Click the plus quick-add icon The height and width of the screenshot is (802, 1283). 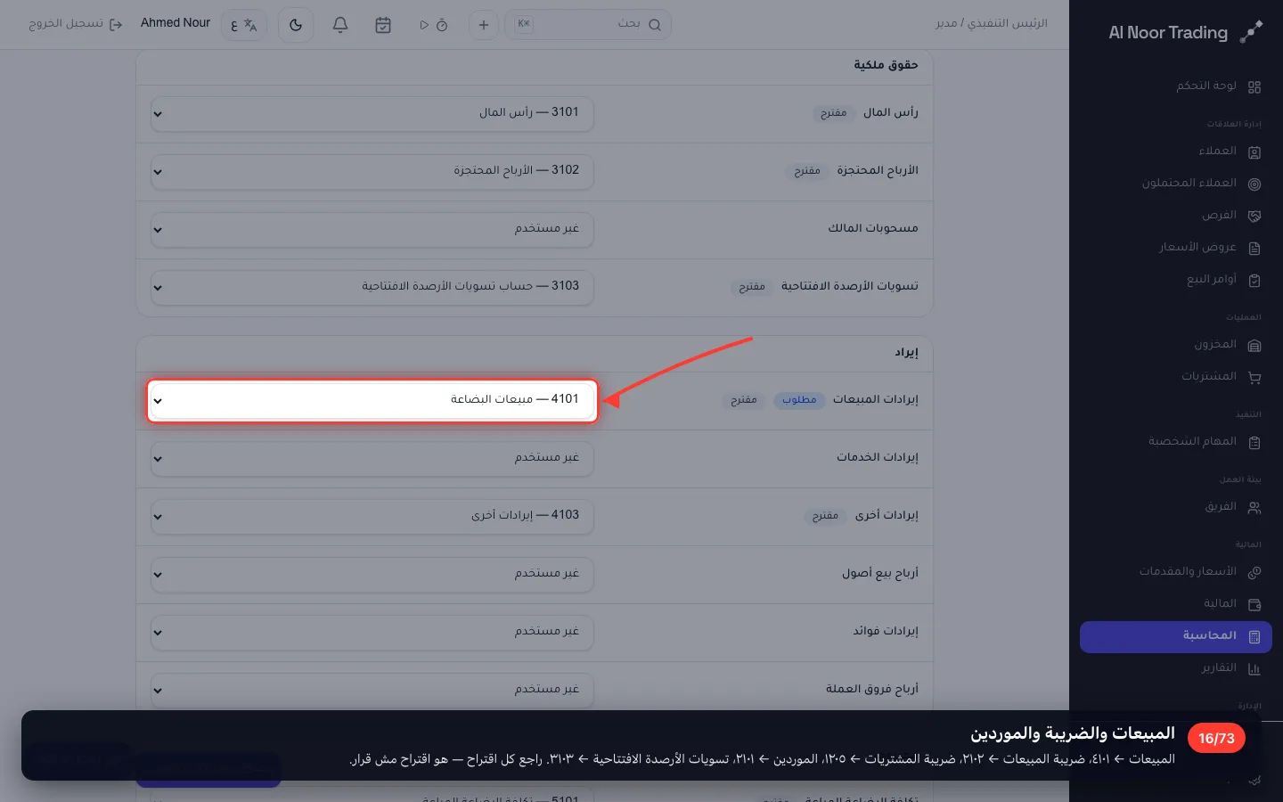pos(484,25)
